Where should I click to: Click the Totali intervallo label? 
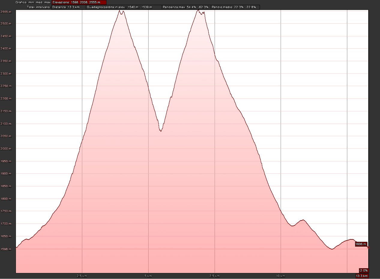[39, 7]
